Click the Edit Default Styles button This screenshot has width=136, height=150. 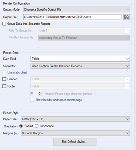75,142
